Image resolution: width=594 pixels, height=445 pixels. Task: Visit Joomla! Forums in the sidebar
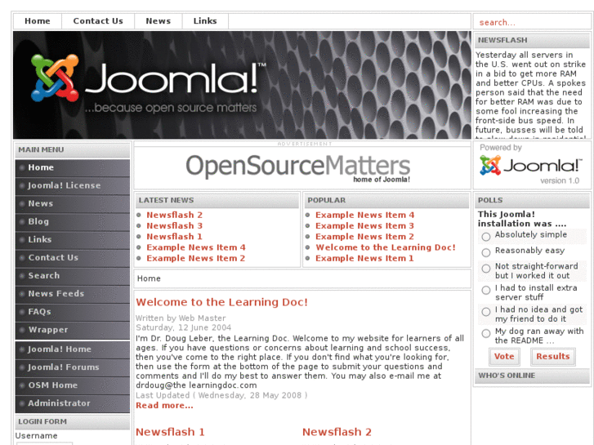point(73,367)
